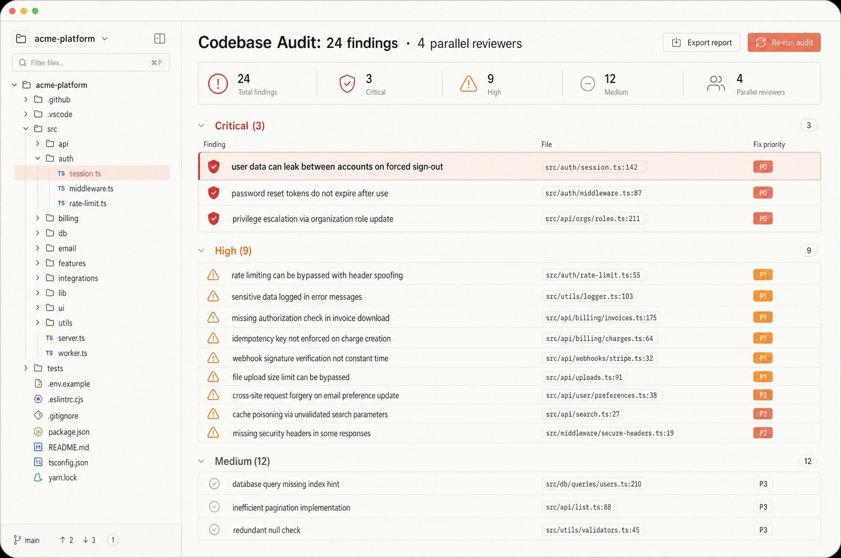Collapse the High (9) section
The height and width of the screenshot is (558, 841).
pos(201,250)
